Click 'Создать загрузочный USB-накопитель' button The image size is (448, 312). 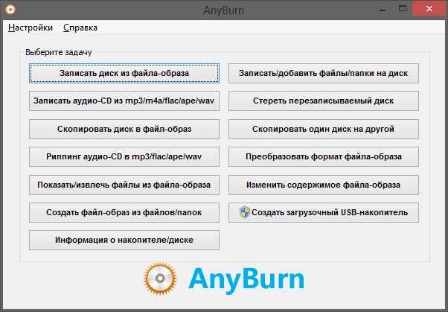pos(324,212)
